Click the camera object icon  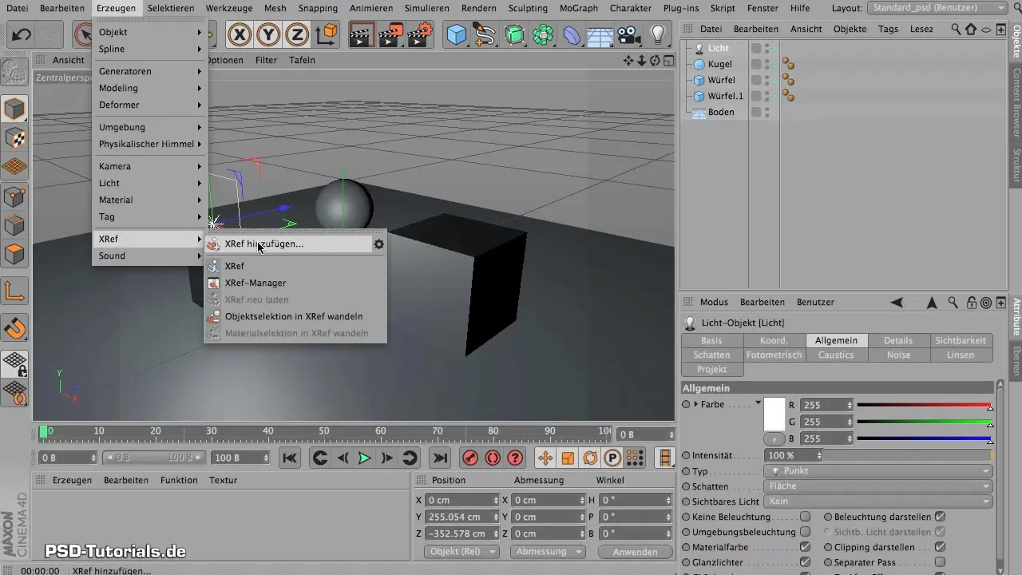[x=629, y=34]
